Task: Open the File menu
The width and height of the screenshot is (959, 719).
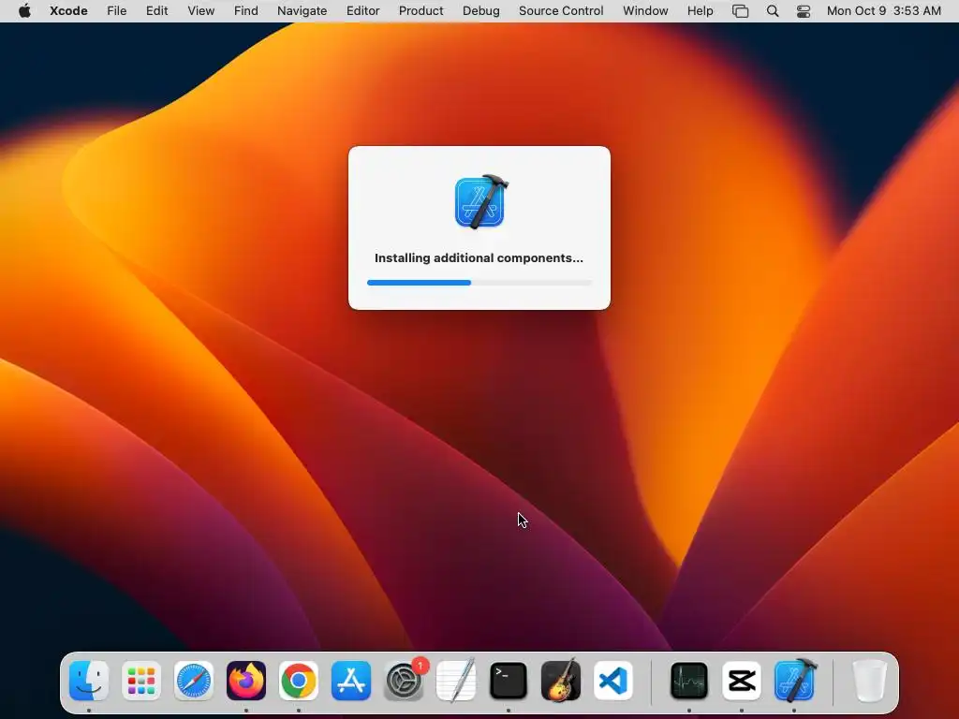Action: point(116,11)
